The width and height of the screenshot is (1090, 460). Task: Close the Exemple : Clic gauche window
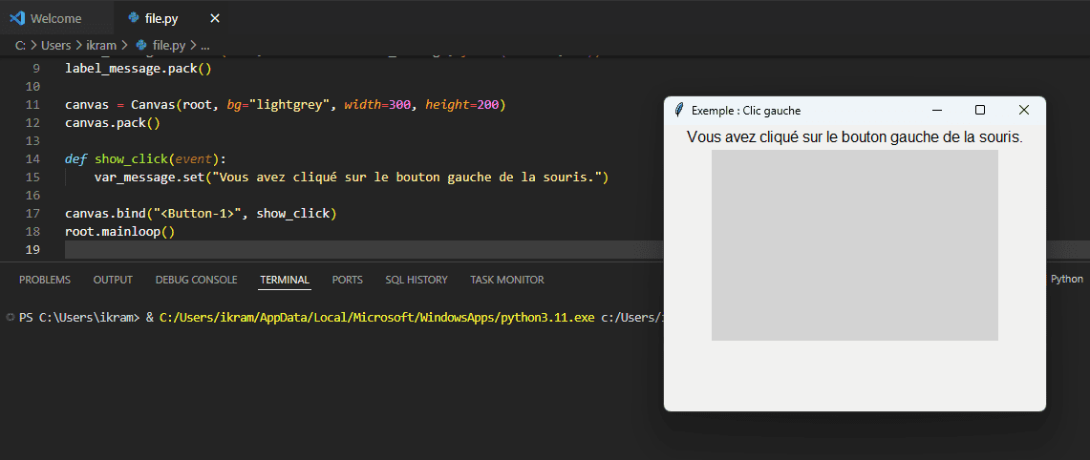tap(1023, 110)
